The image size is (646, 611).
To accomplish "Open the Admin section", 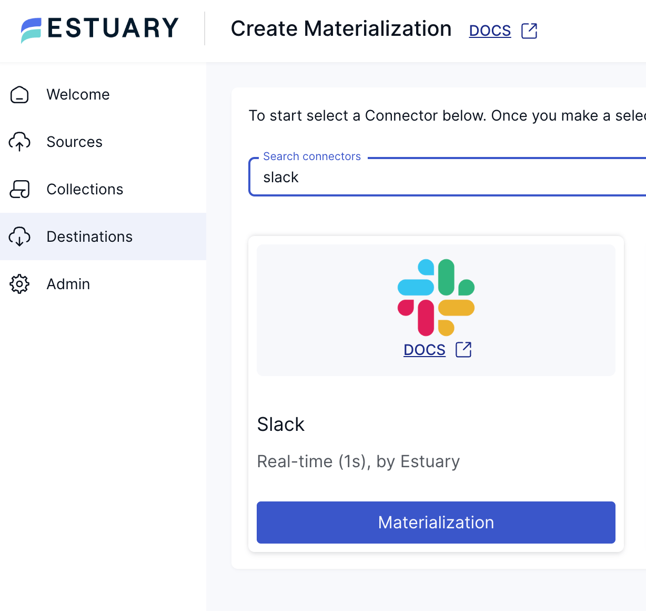I will coord(68,284).
